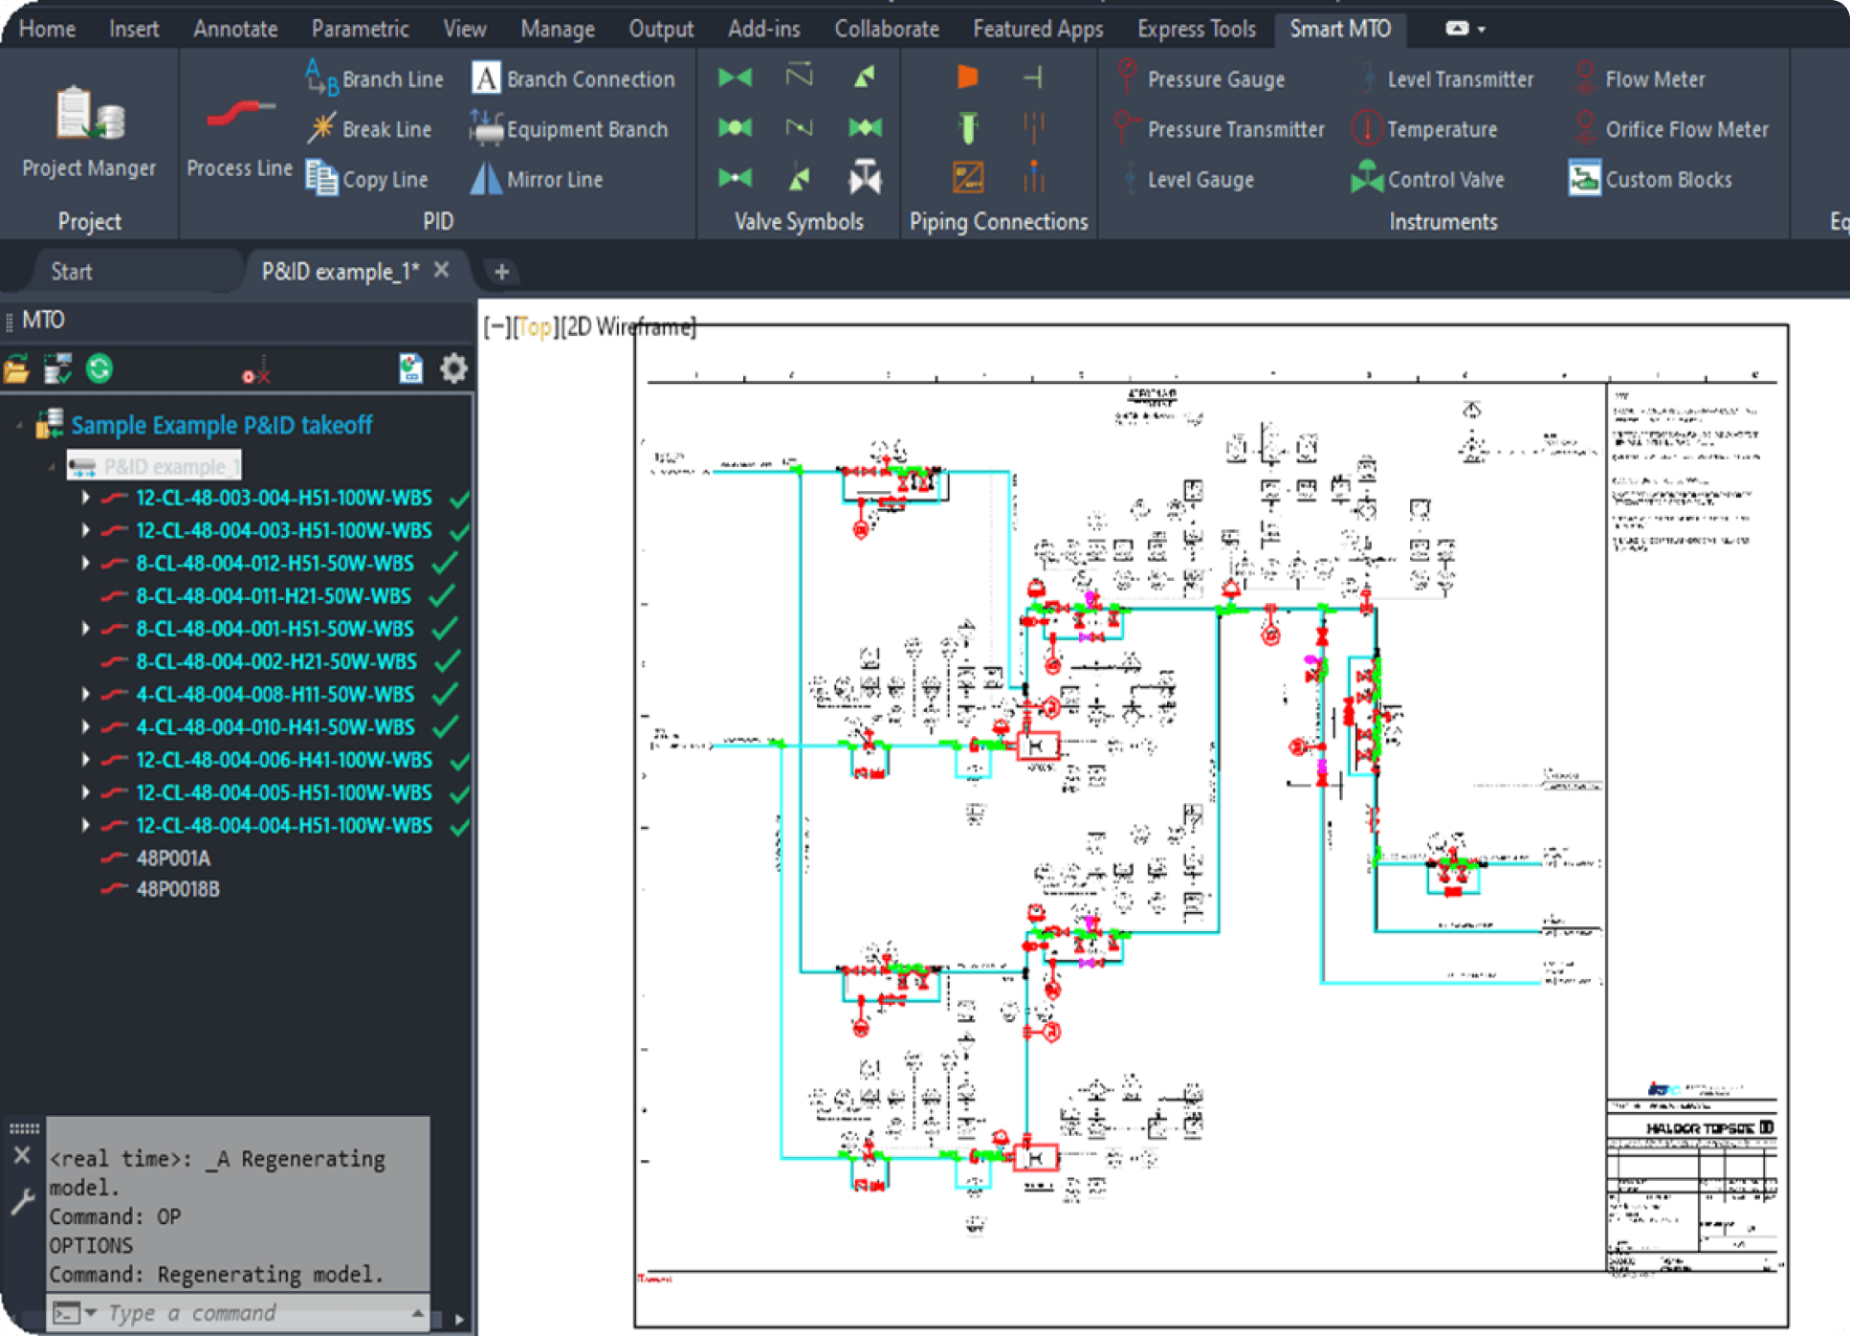Toggle checkmark for 12-CL-48-003-004-H51-100W-WBS line
1850x1336 pixels.
tap(460, 499)
